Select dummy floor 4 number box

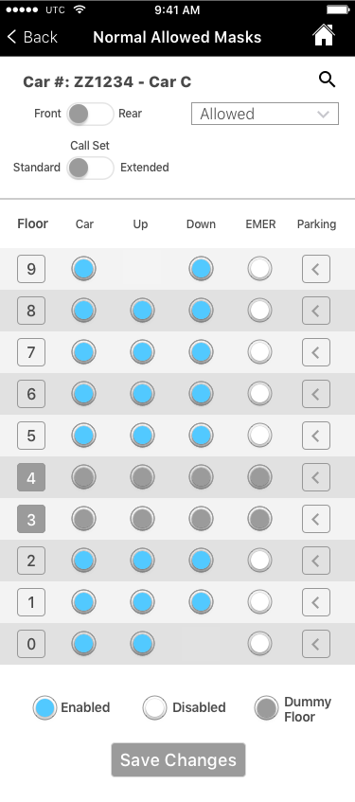pos(31,477)
